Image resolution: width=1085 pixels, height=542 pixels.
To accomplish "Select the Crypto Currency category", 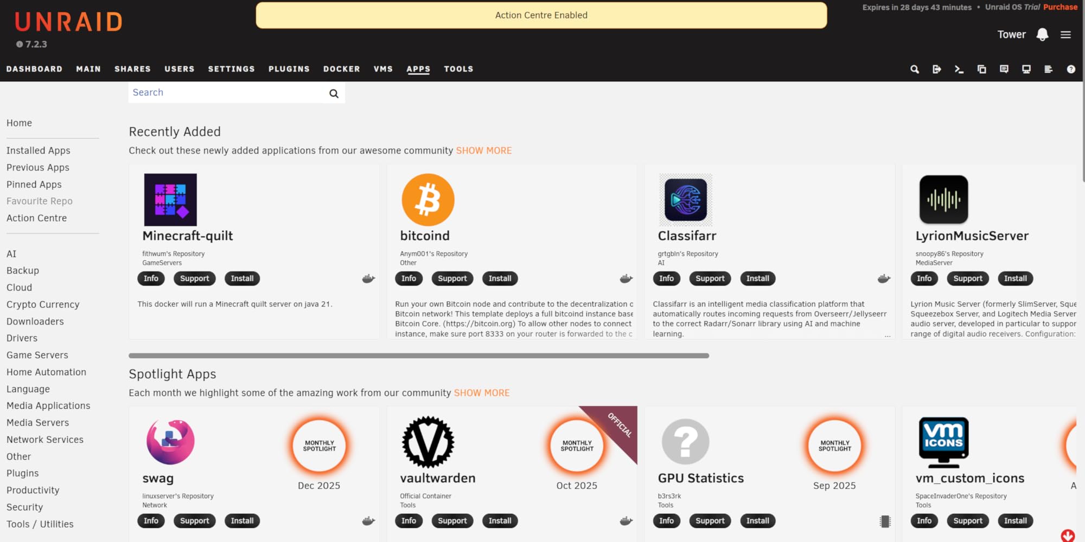I will [43, 305].
